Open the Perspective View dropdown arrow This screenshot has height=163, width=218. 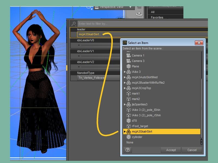point(130,7)
